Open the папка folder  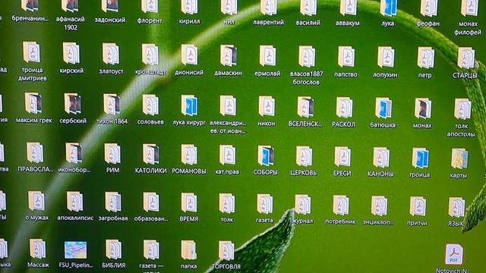click(189, 250)
